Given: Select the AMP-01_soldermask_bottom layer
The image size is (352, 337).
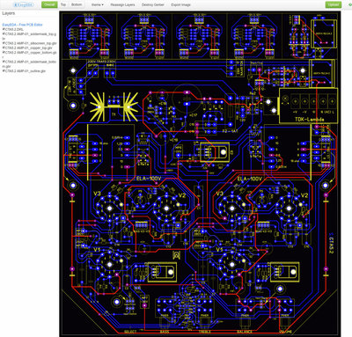Looking at the screenshot, I should coord(29,64).
